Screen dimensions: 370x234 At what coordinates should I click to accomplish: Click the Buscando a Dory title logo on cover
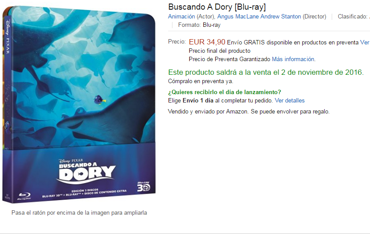pyautogui.click(x=87, y=172)
